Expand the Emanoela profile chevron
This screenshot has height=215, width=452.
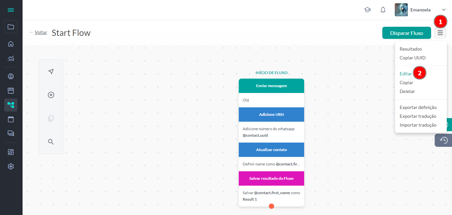click(x=444, y=10)
